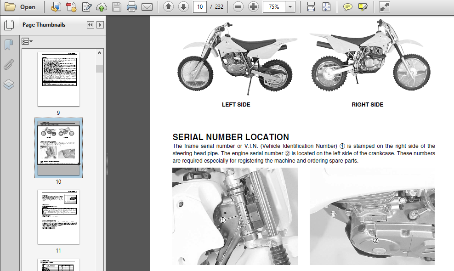The height and width of the screenshot is (271, 454).
Task: Click the engine serial number photo
Action: [372, 216]
